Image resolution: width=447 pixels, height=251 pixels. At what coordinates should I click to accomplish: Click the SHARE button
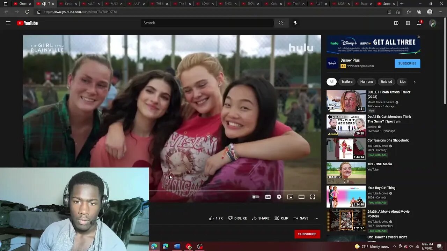point(261,218)
